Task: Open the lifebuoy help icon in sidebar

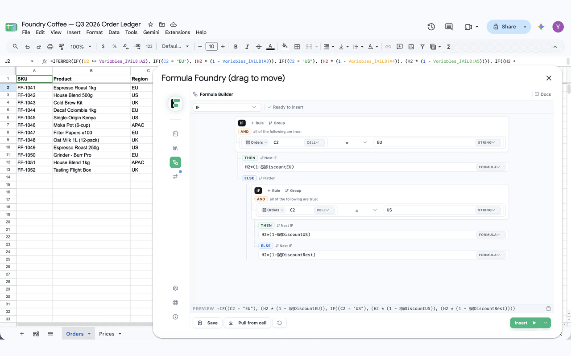Action: pos(175,303)
